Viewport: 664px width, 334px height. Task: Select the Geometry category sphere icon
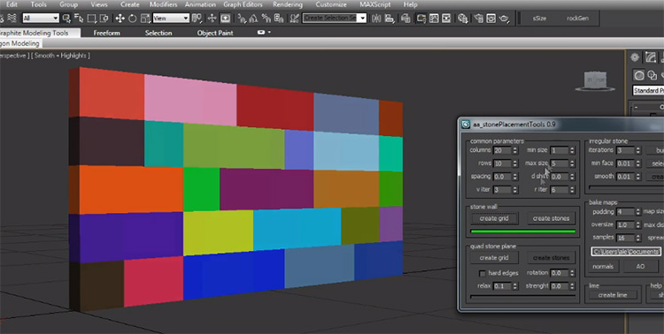(639, 75)
